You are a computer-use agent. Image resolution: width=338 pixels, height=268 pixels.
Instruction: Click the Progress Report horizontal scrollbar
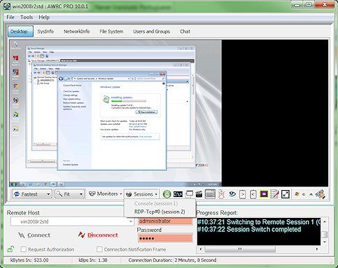[x=259, y=249]
